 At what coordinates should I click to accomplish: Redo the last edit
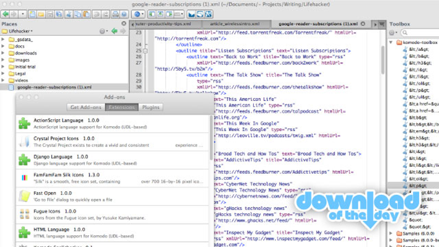coord(105,14)
